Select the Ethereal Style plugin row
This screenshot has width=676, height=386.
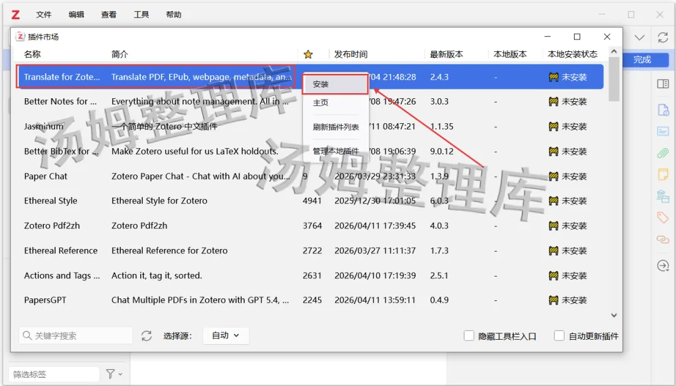(x=309, y=201)
